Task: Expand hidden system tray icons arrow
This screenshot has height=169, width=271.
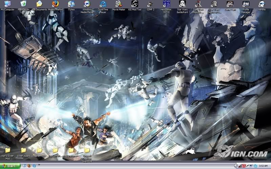Action: pyautogui.click(x=236, y=166)
